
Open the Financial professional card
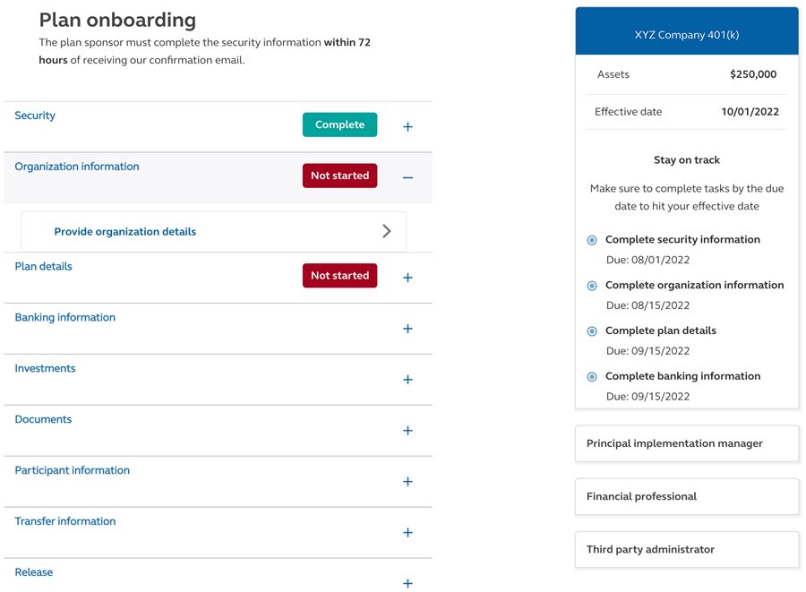point(686,496)
